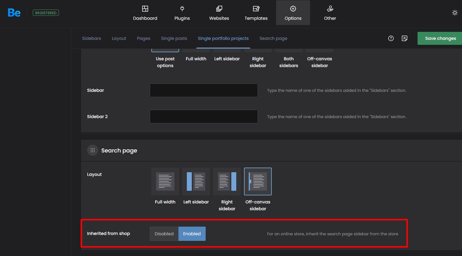Focus the Sidebar name input field
The image size is (462, 256).
tap(204, 90)
